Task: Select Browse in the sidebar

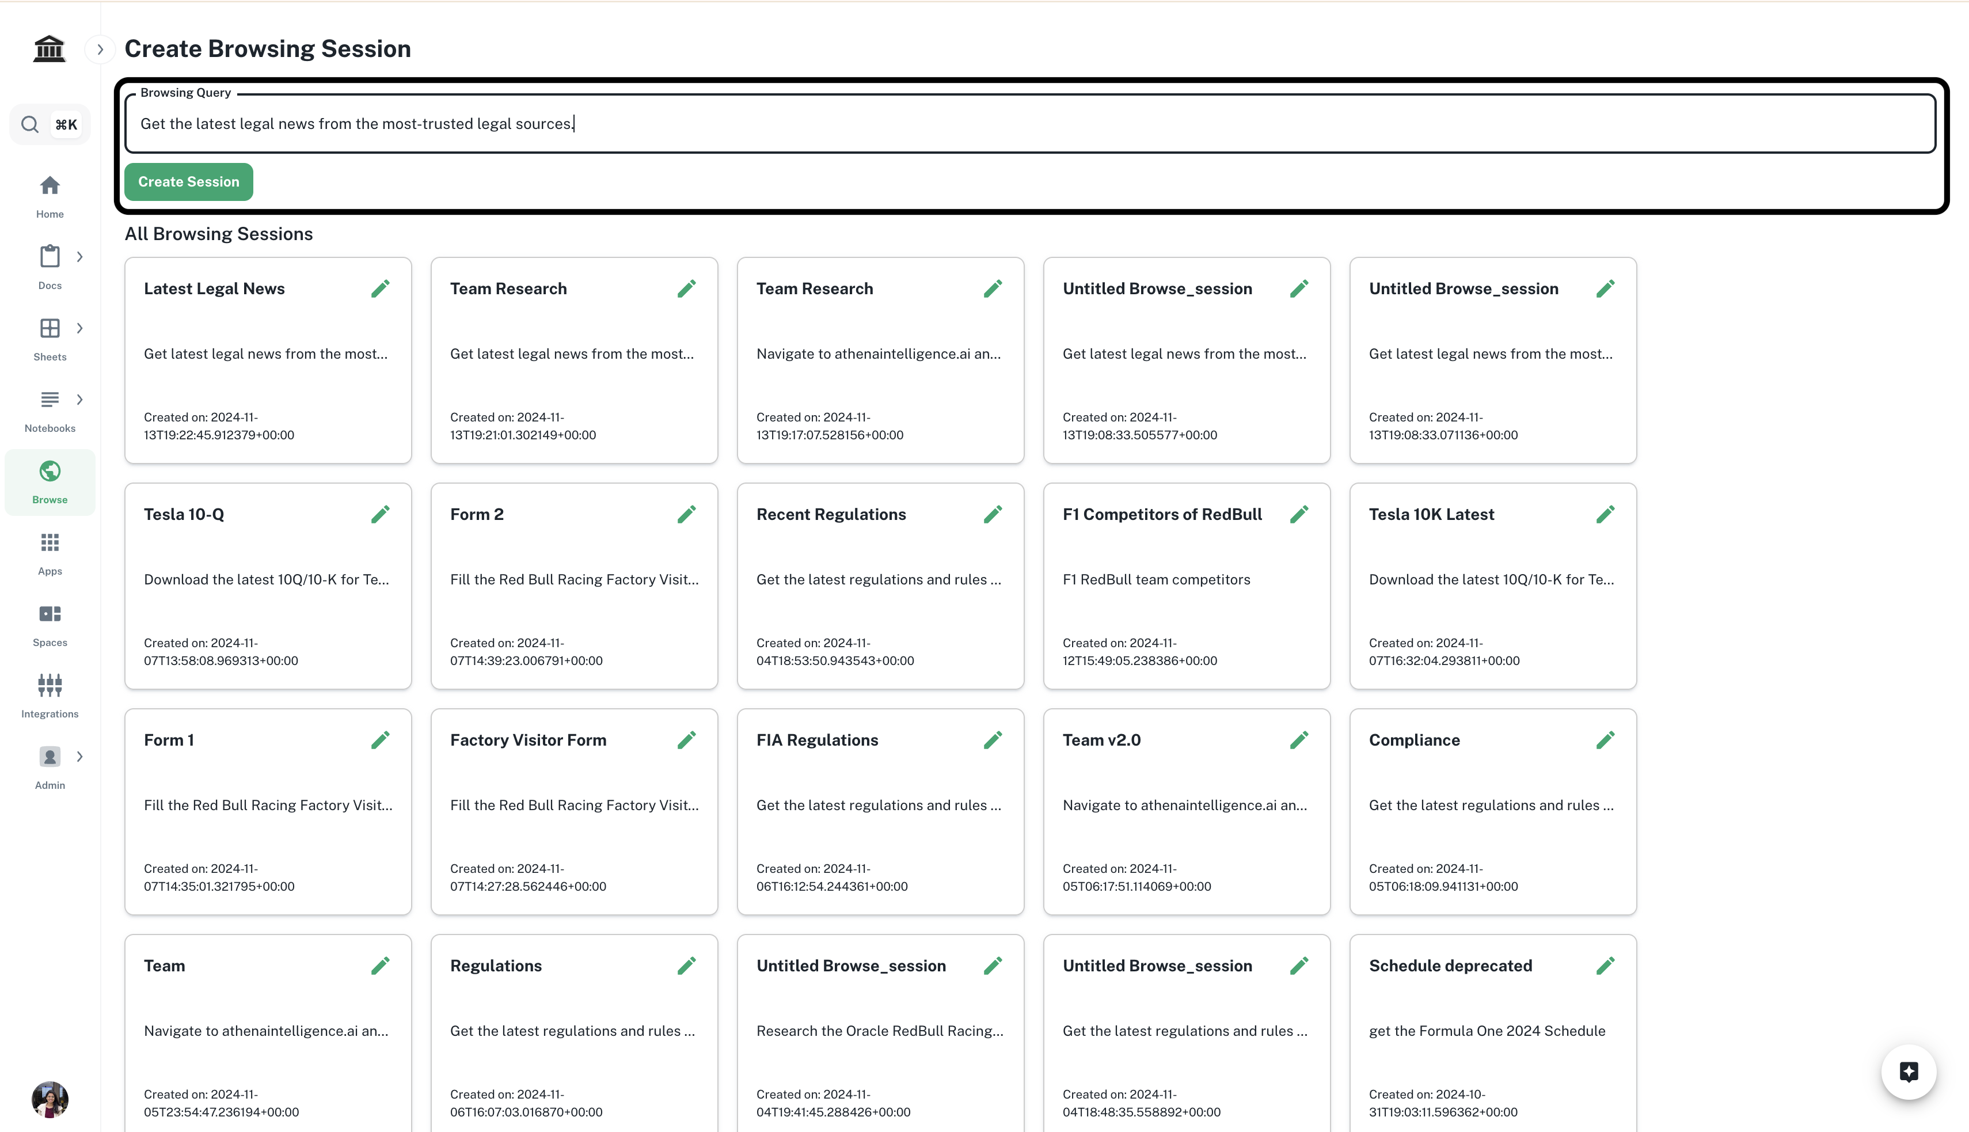Action: tap(50, 482)
